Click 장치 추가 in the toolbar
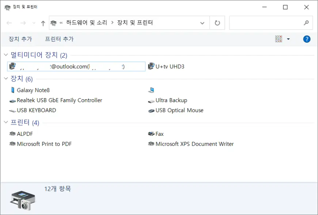 pyautogui.click(x=20, y=39)
